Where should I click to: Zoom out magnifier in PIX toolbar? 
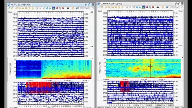(40, 8)
